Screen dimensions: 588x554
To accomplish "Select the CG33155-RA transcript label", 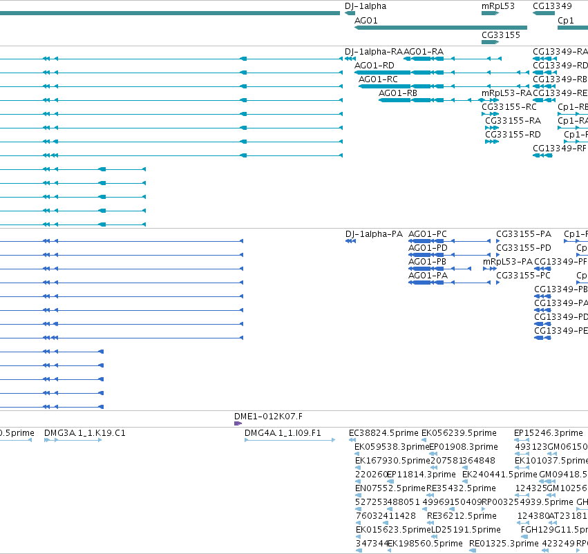I will 513,121.
